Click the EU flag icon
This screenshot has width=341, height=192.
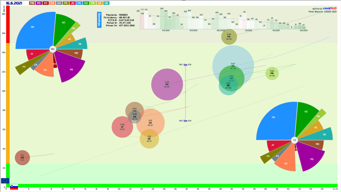point(5,180)
